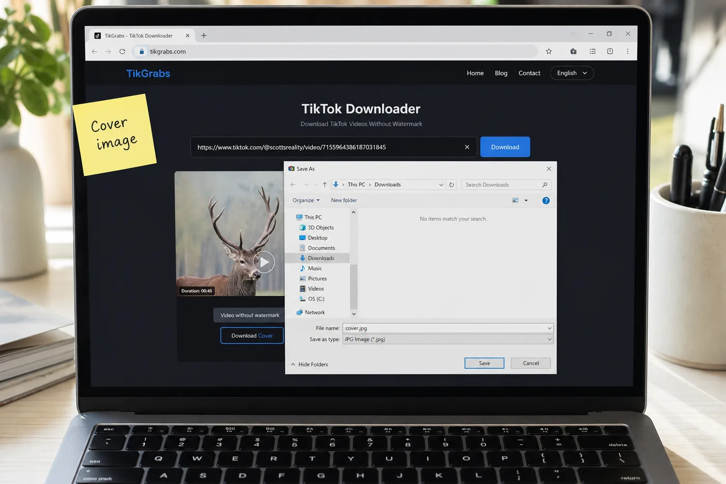
Task: Click the TikGrabs logo
Action: pos(148,74)
